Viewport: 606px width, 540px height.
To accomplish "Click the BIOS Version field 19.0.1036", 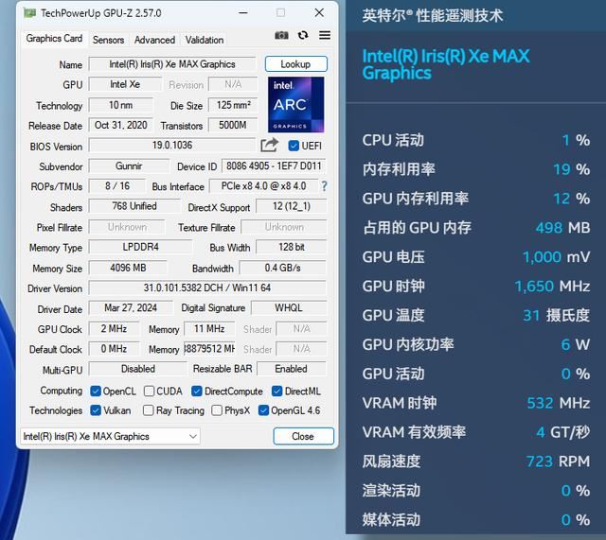I will pyautogui.click(x=172, y=145).
